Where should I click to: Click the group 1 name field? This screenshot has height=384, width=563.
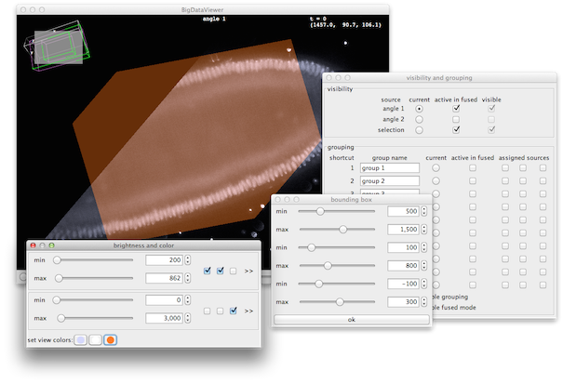tap(390, 168)
